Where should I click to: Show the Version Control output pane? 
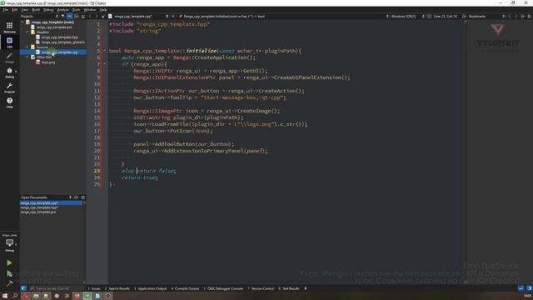pyautogui.click(x=261, y=288)
